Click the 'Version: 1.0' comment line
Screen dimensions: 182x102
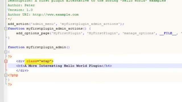(x=20, y=10)
